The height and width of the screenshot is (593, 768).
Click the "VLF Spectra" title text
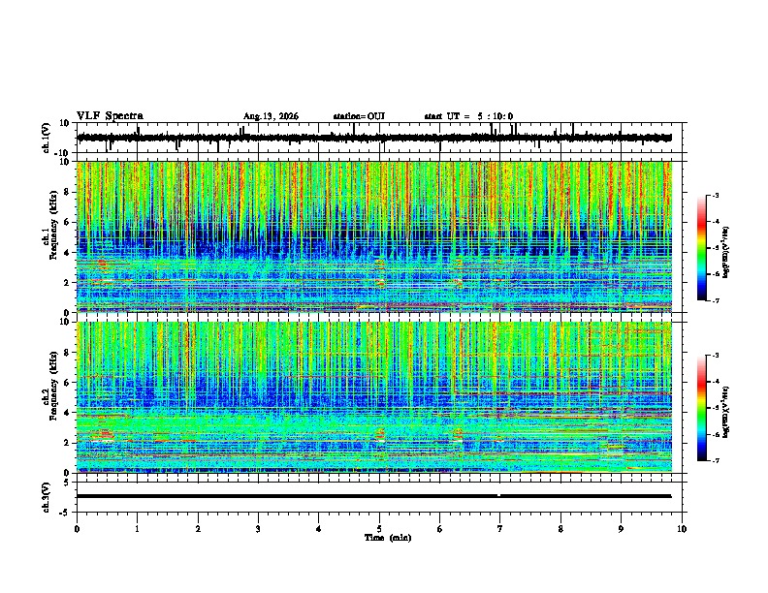pos(110,115)
